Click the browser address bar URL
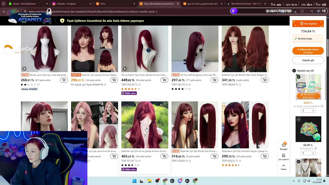 [93, 12]
